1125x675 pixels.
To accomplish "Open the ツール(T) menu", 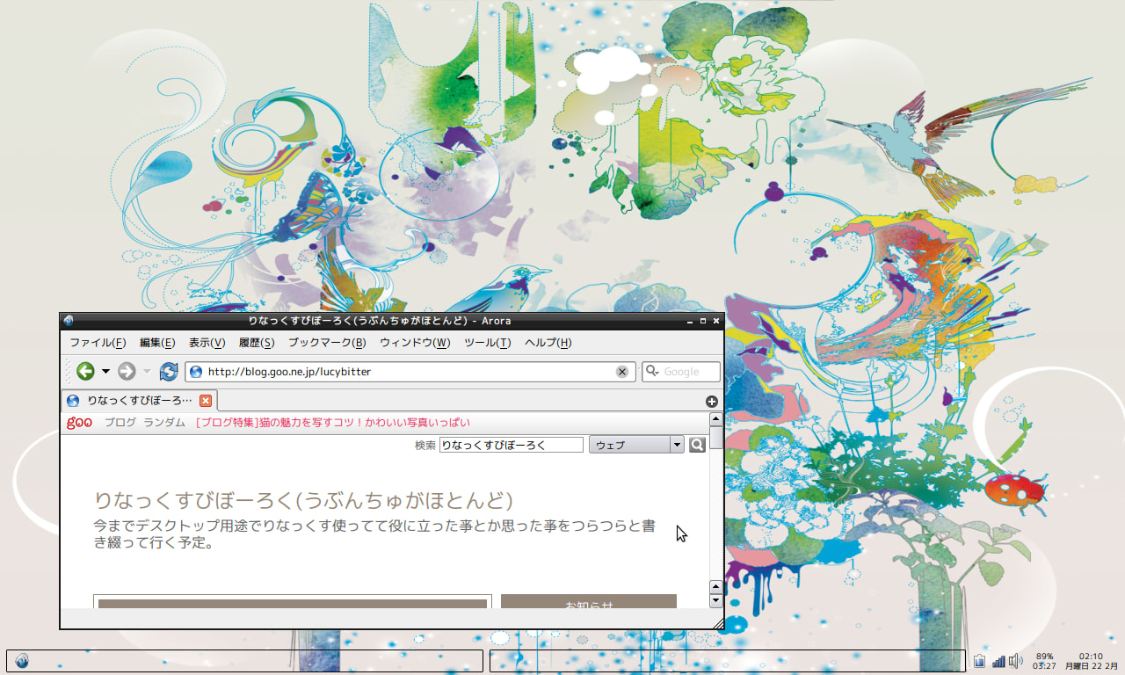I will 487,343.
